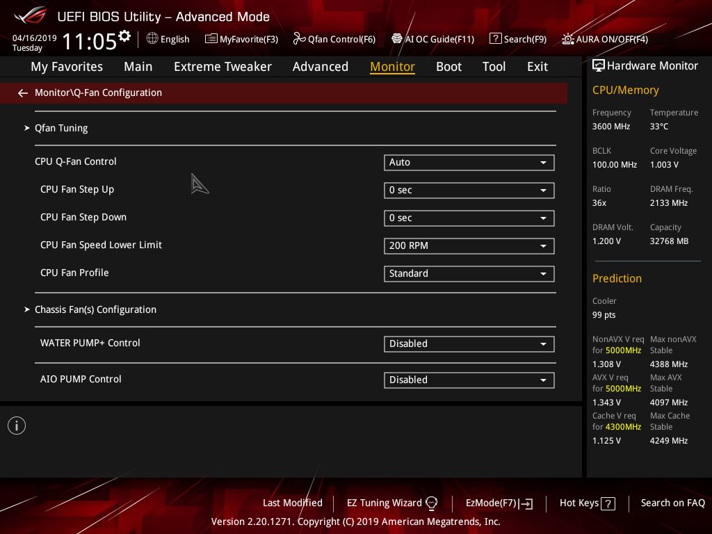The image size is (712, 534).
Task: Click the EzMode exit arrow icon
Action: (526, 503)
